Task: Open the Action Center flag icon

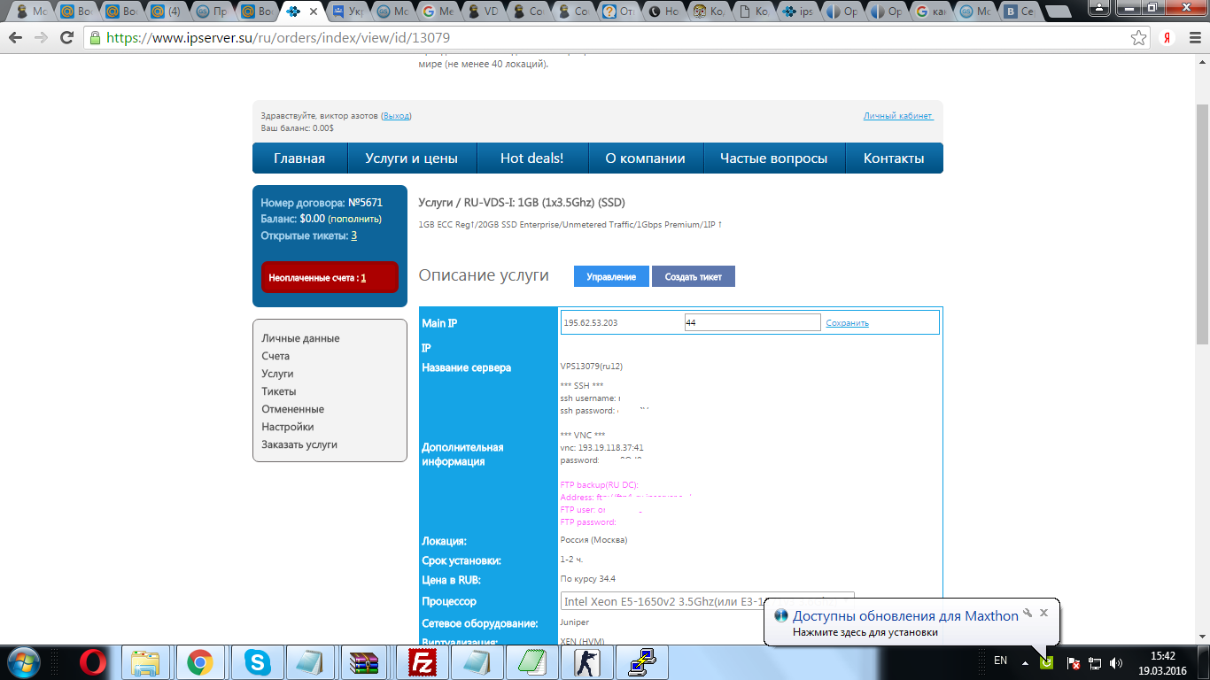Action: tap(1073, 662)
